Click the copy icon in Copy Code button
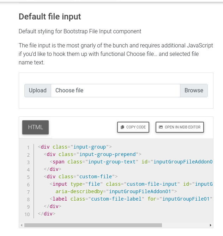 [x=122, y=127]
